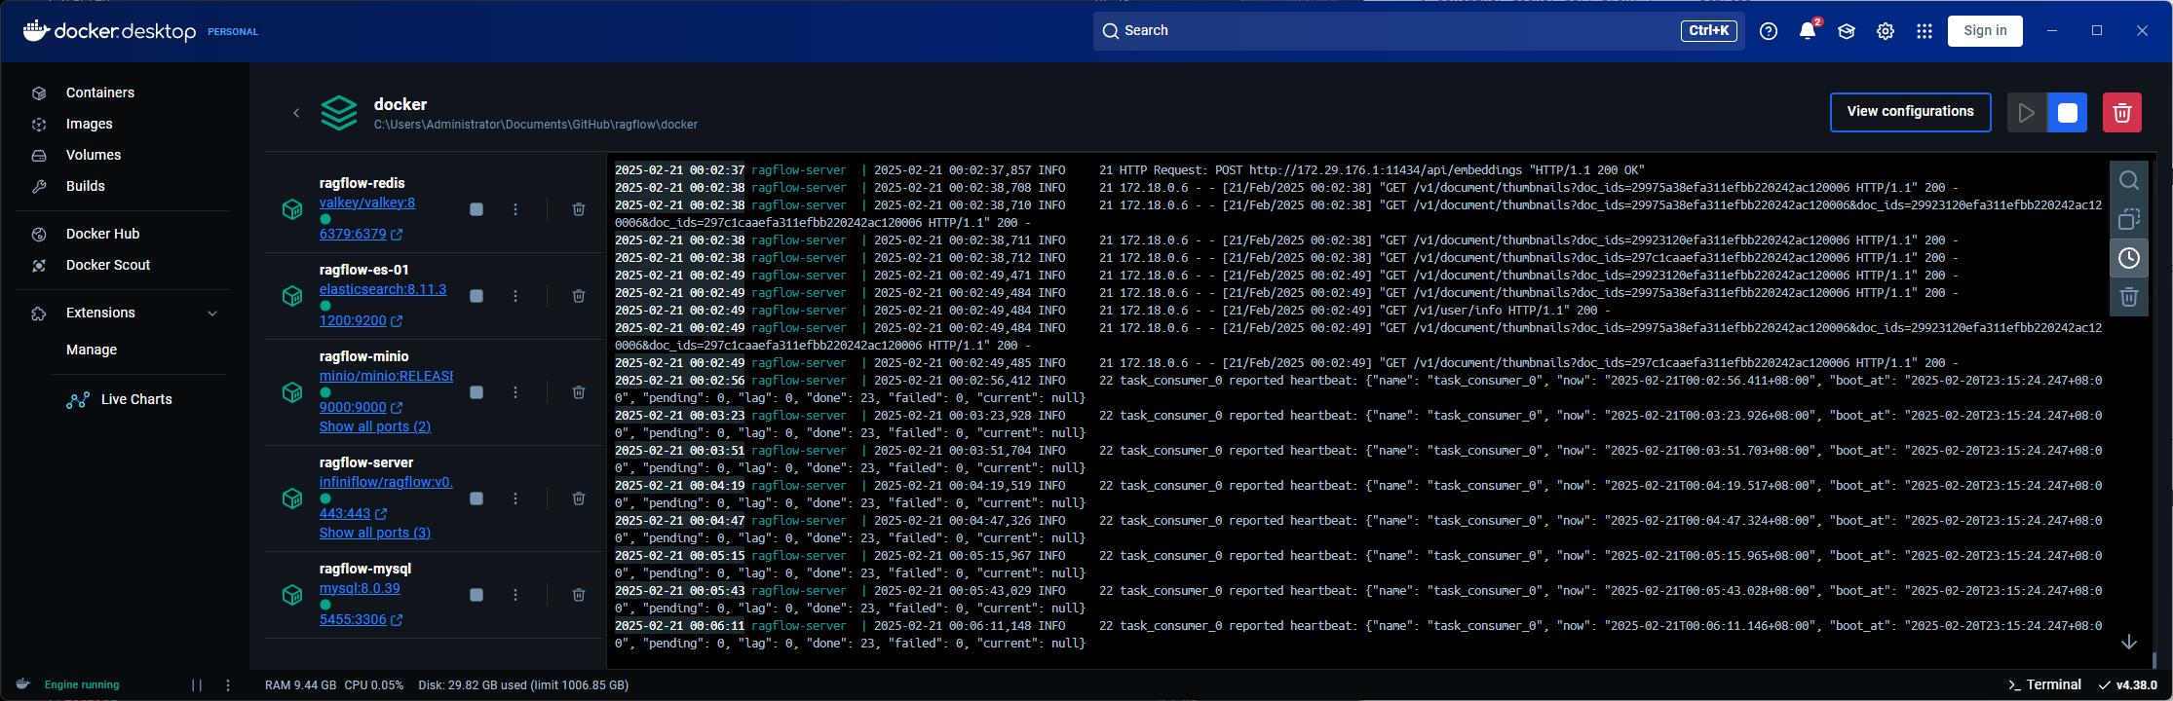
Task: Open the Learning center icon
Action: point(1846,31)
